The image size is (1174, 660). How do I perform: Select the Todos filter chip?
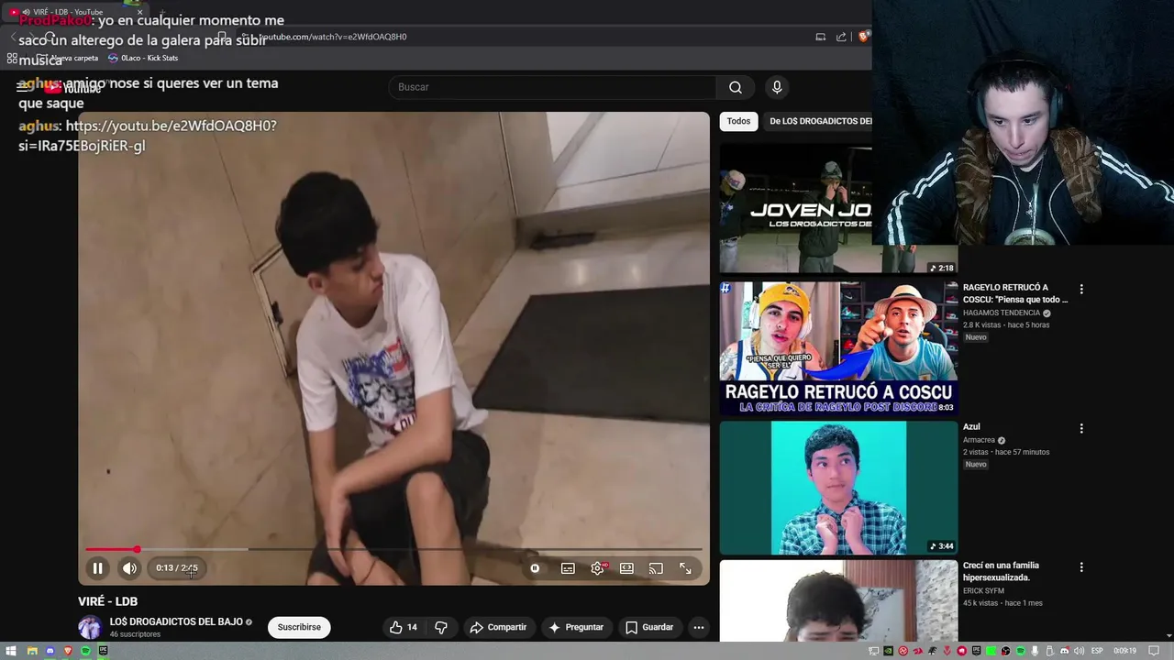[738, 121]
